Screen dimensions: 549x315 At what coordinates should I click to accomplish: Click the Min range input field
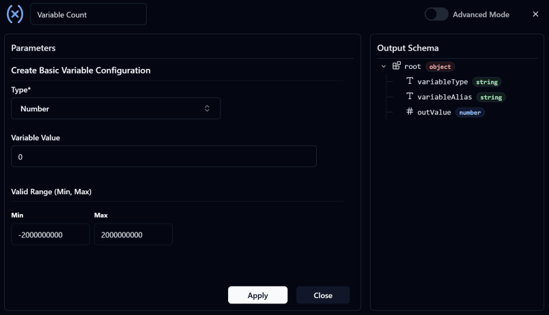click(x=51, y=235)
